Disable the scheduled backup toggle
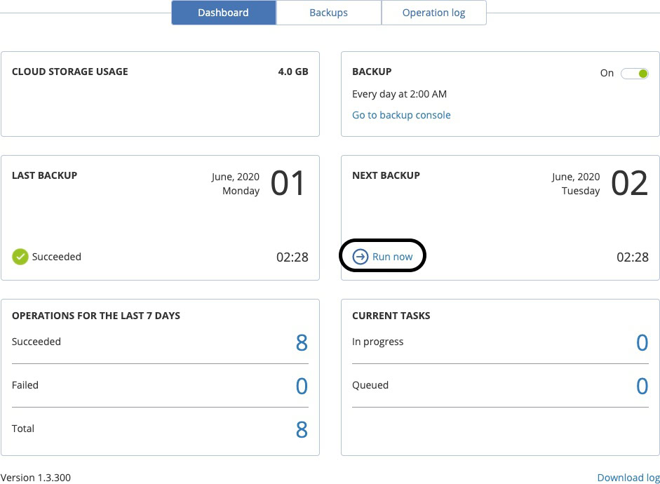This screenshot has width=660, height=484. coord(634,73)
